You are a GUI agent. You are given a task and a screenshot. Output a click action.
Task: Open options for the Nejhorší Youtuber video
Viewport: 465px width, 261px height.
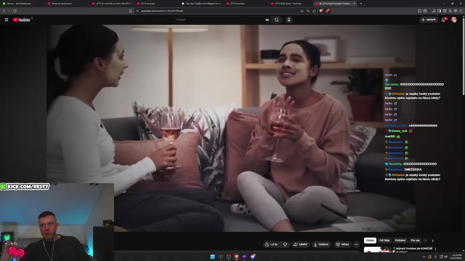(436, 249)
